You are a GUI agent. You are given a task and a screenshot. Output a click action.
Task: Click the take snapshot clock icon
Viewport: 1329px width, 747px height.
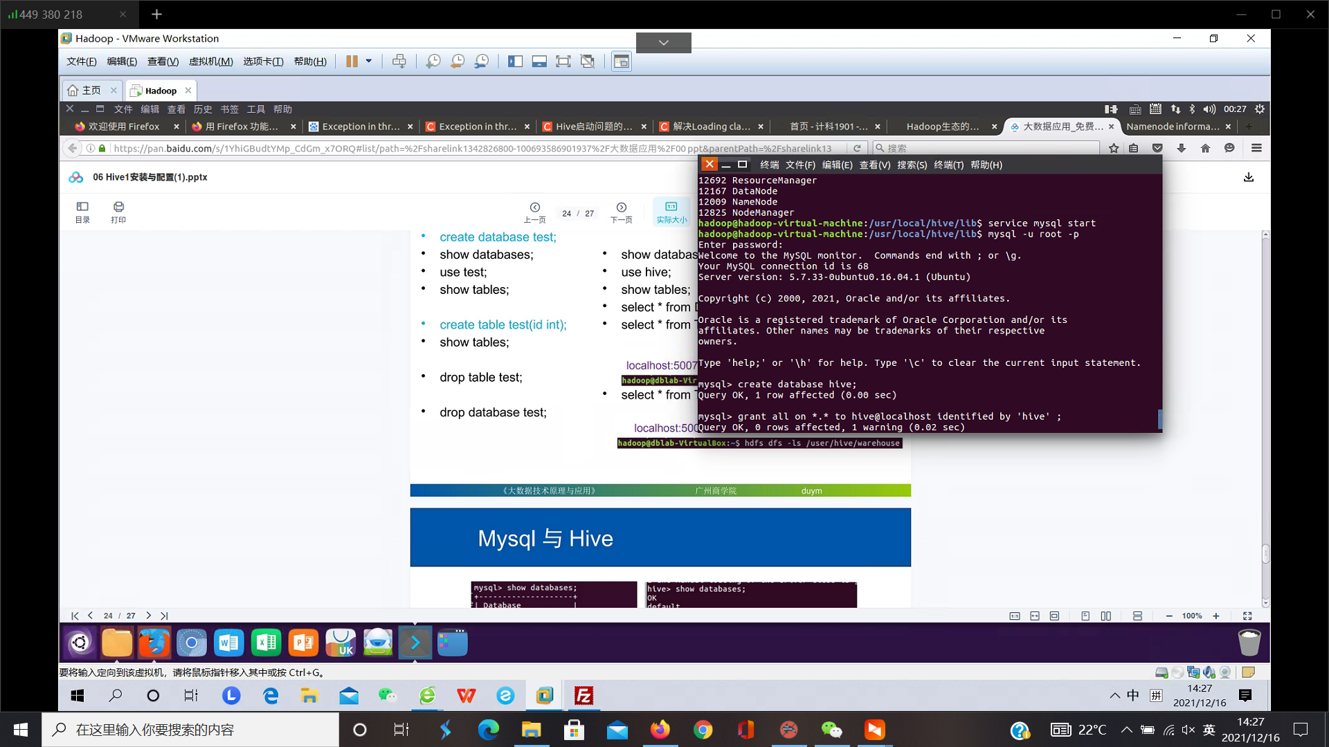tap(433, 62)
